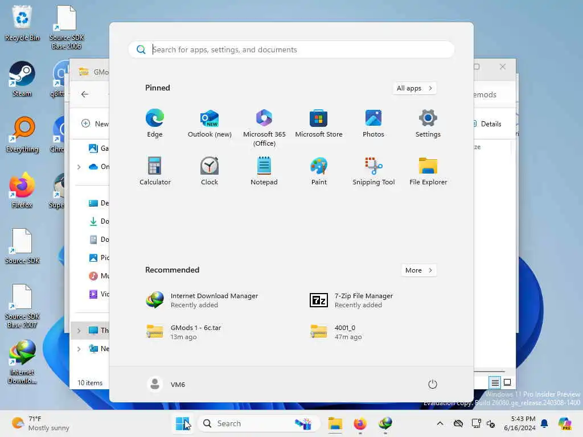Open VM6 user account menu
Viewport: 583px width, 437px height.
tap(166, 384)
